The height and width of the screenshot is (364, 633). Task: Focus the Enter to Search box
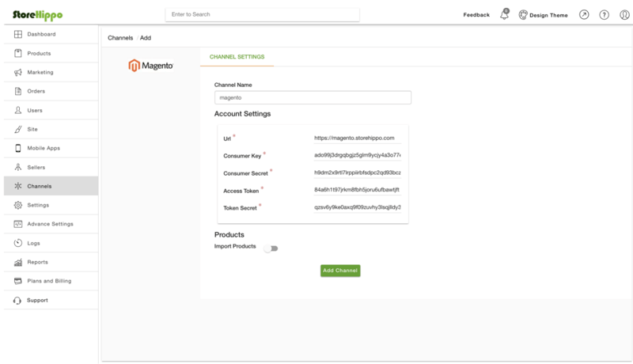tap(262, 14)
